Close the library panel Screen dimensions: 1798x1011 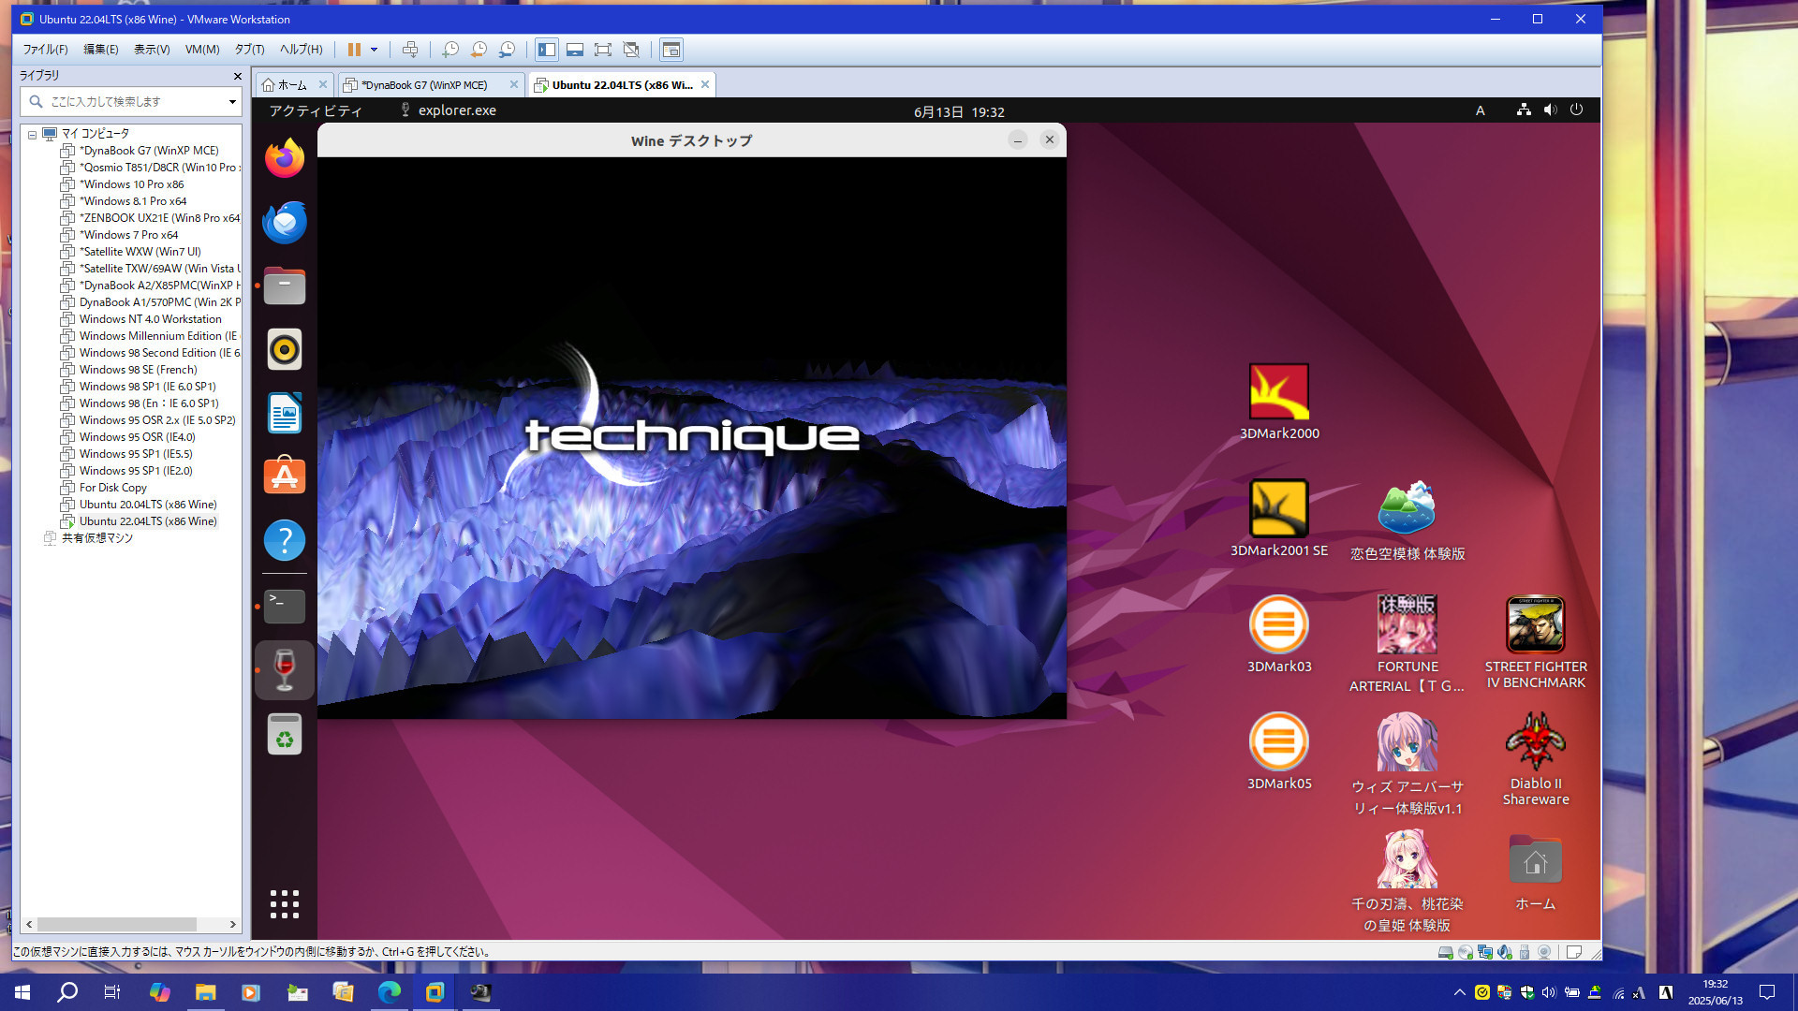(x=237, y=76)
